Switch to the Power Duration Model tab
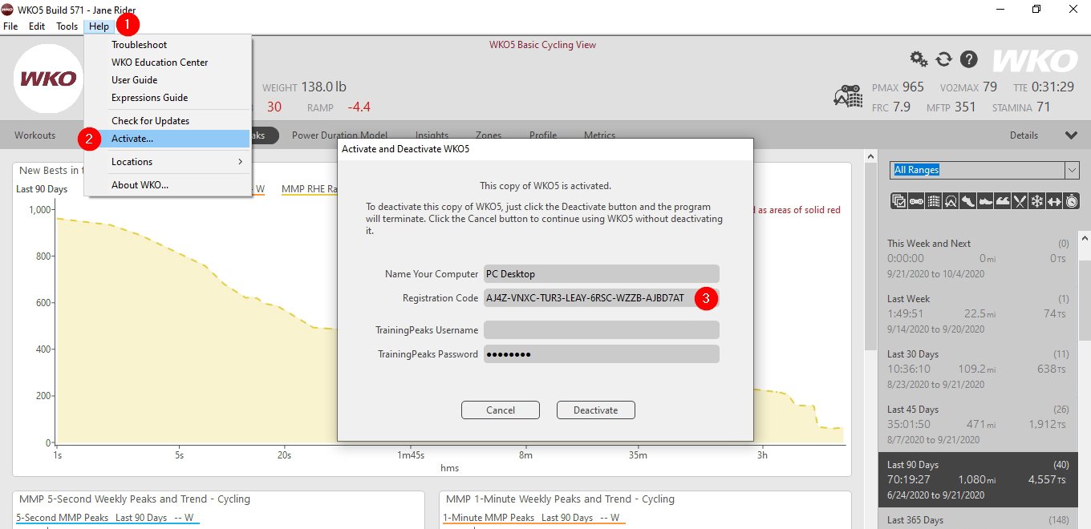The width and height of the screenshot is (1091, 529). point(339,135)
